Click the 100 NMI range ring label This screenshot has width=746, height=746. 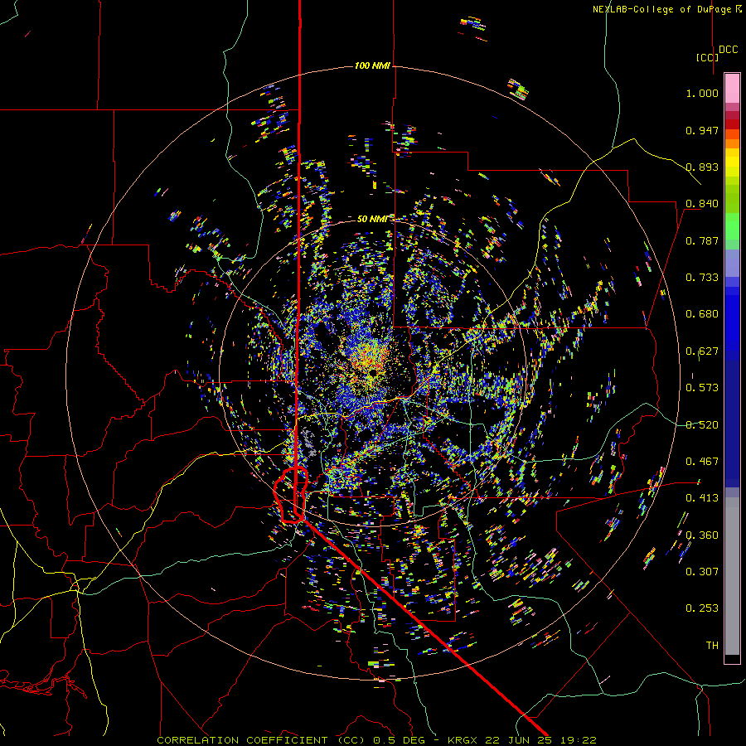pos(372,65)
